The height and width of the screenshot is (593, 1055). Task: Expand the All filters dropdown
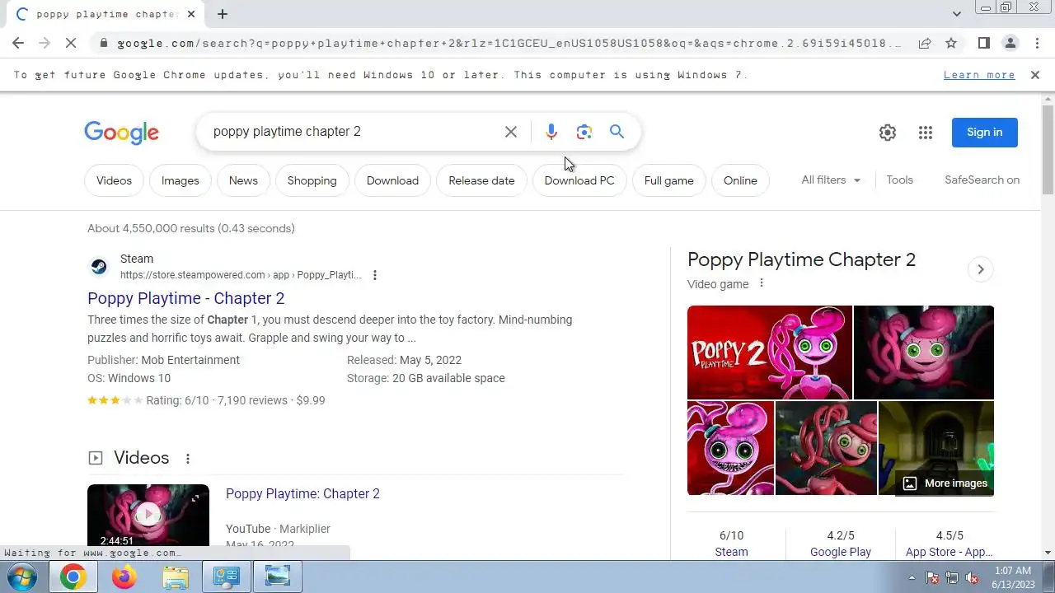(831, 180)
